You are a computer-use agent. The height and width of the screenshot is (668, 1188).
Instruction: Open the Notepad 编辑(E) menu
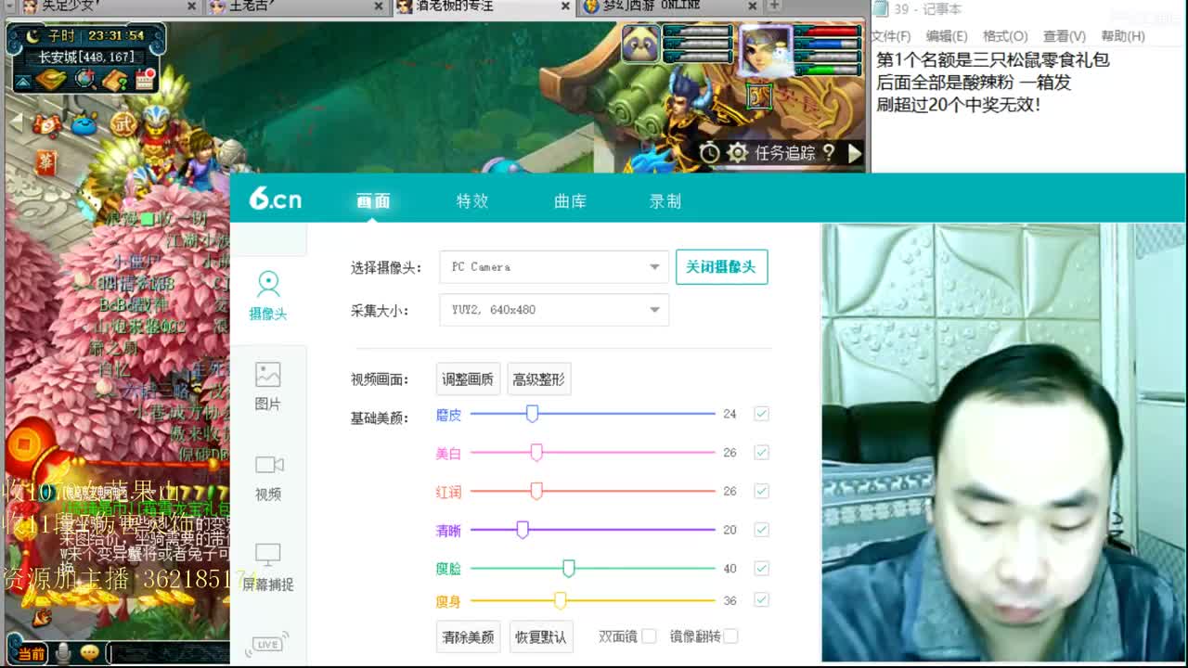pos(947,36)
